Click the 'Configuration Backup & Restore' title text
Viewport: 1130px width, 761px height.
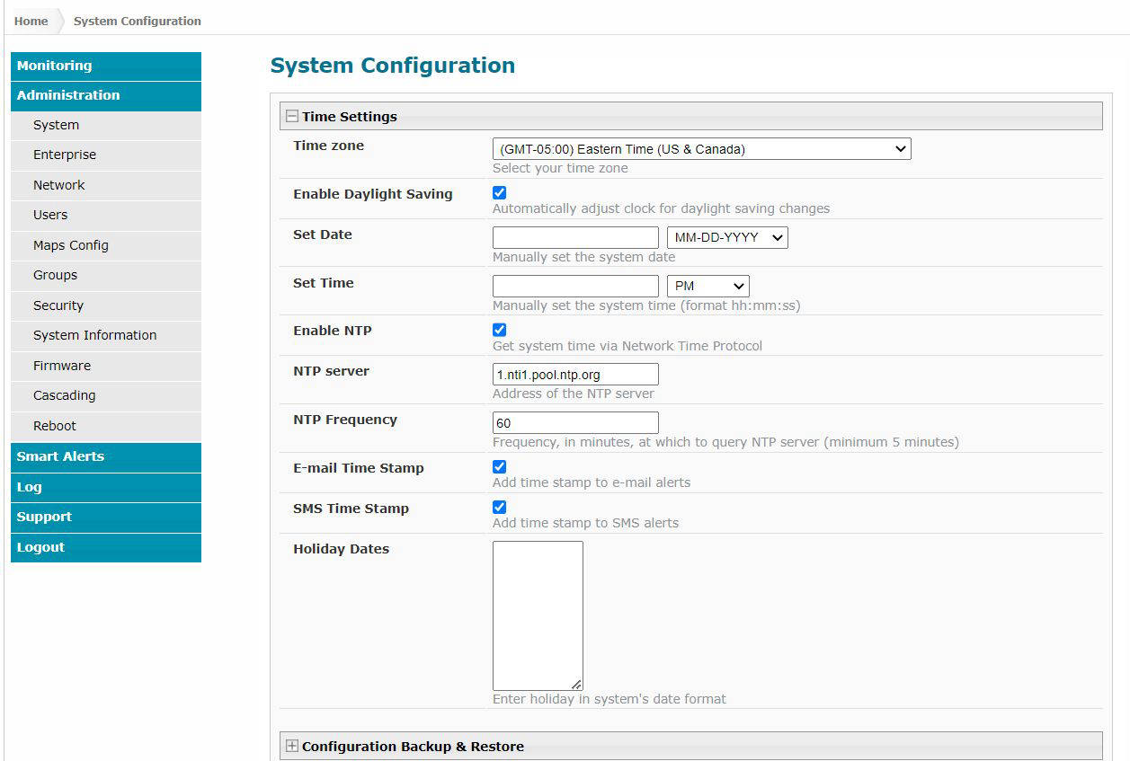(x=413, y=746)
